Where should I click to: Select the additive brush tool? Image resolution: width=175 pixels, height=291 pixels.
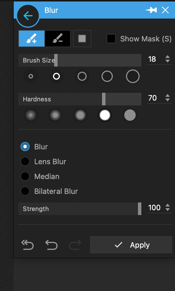pyautogui.click(x=31, y=39)
